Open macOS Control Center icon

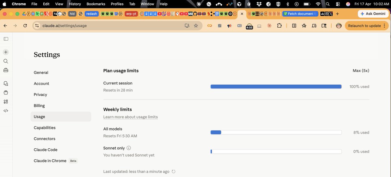click(x=338, y=4)
